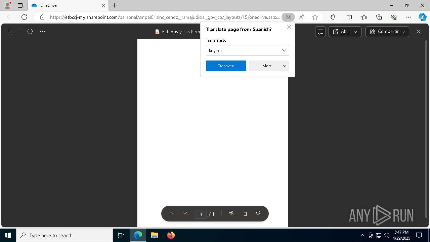Click the taskbar search box

(x=64, y=235)
